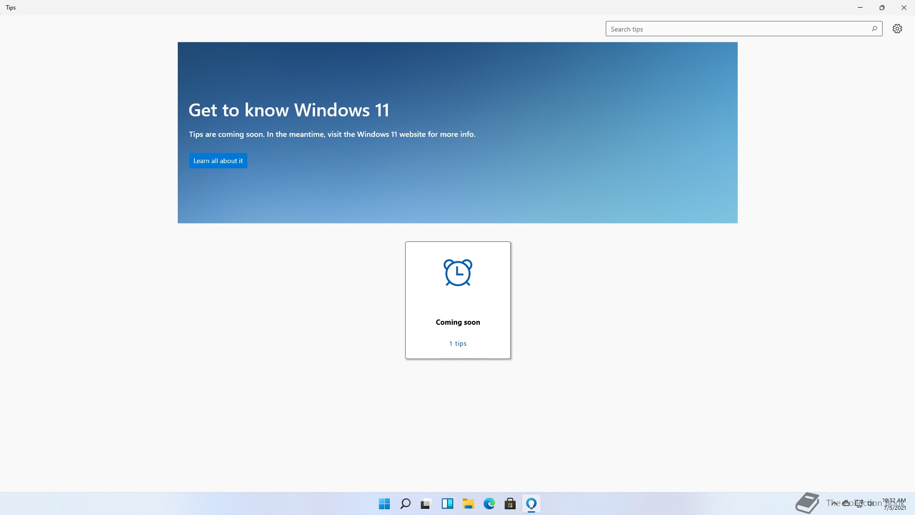
Task: Click the alarm clock icon on Coming soon card
Action: [x=458, y=273]
